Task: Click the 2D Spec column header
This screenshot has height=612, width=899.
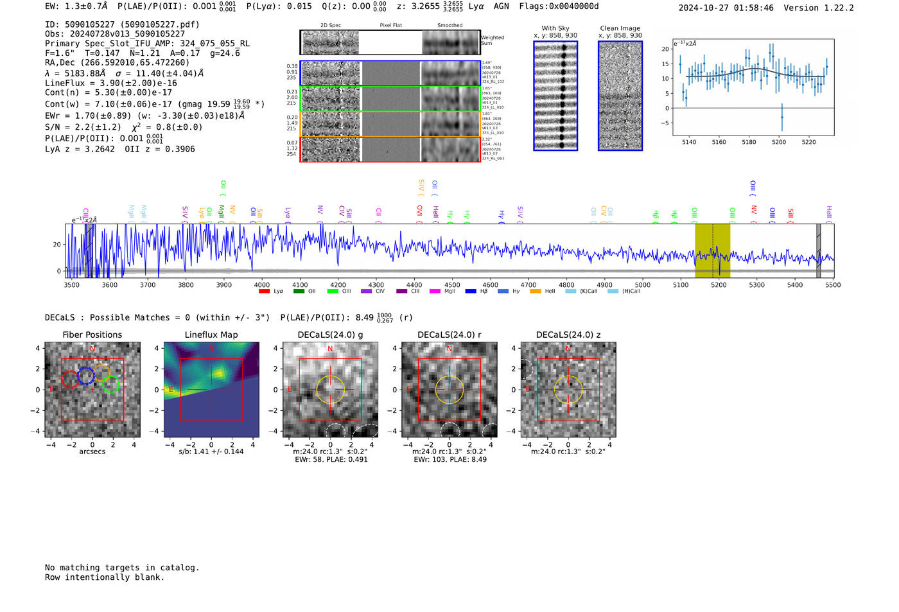Action: click(x=331, y=25)
